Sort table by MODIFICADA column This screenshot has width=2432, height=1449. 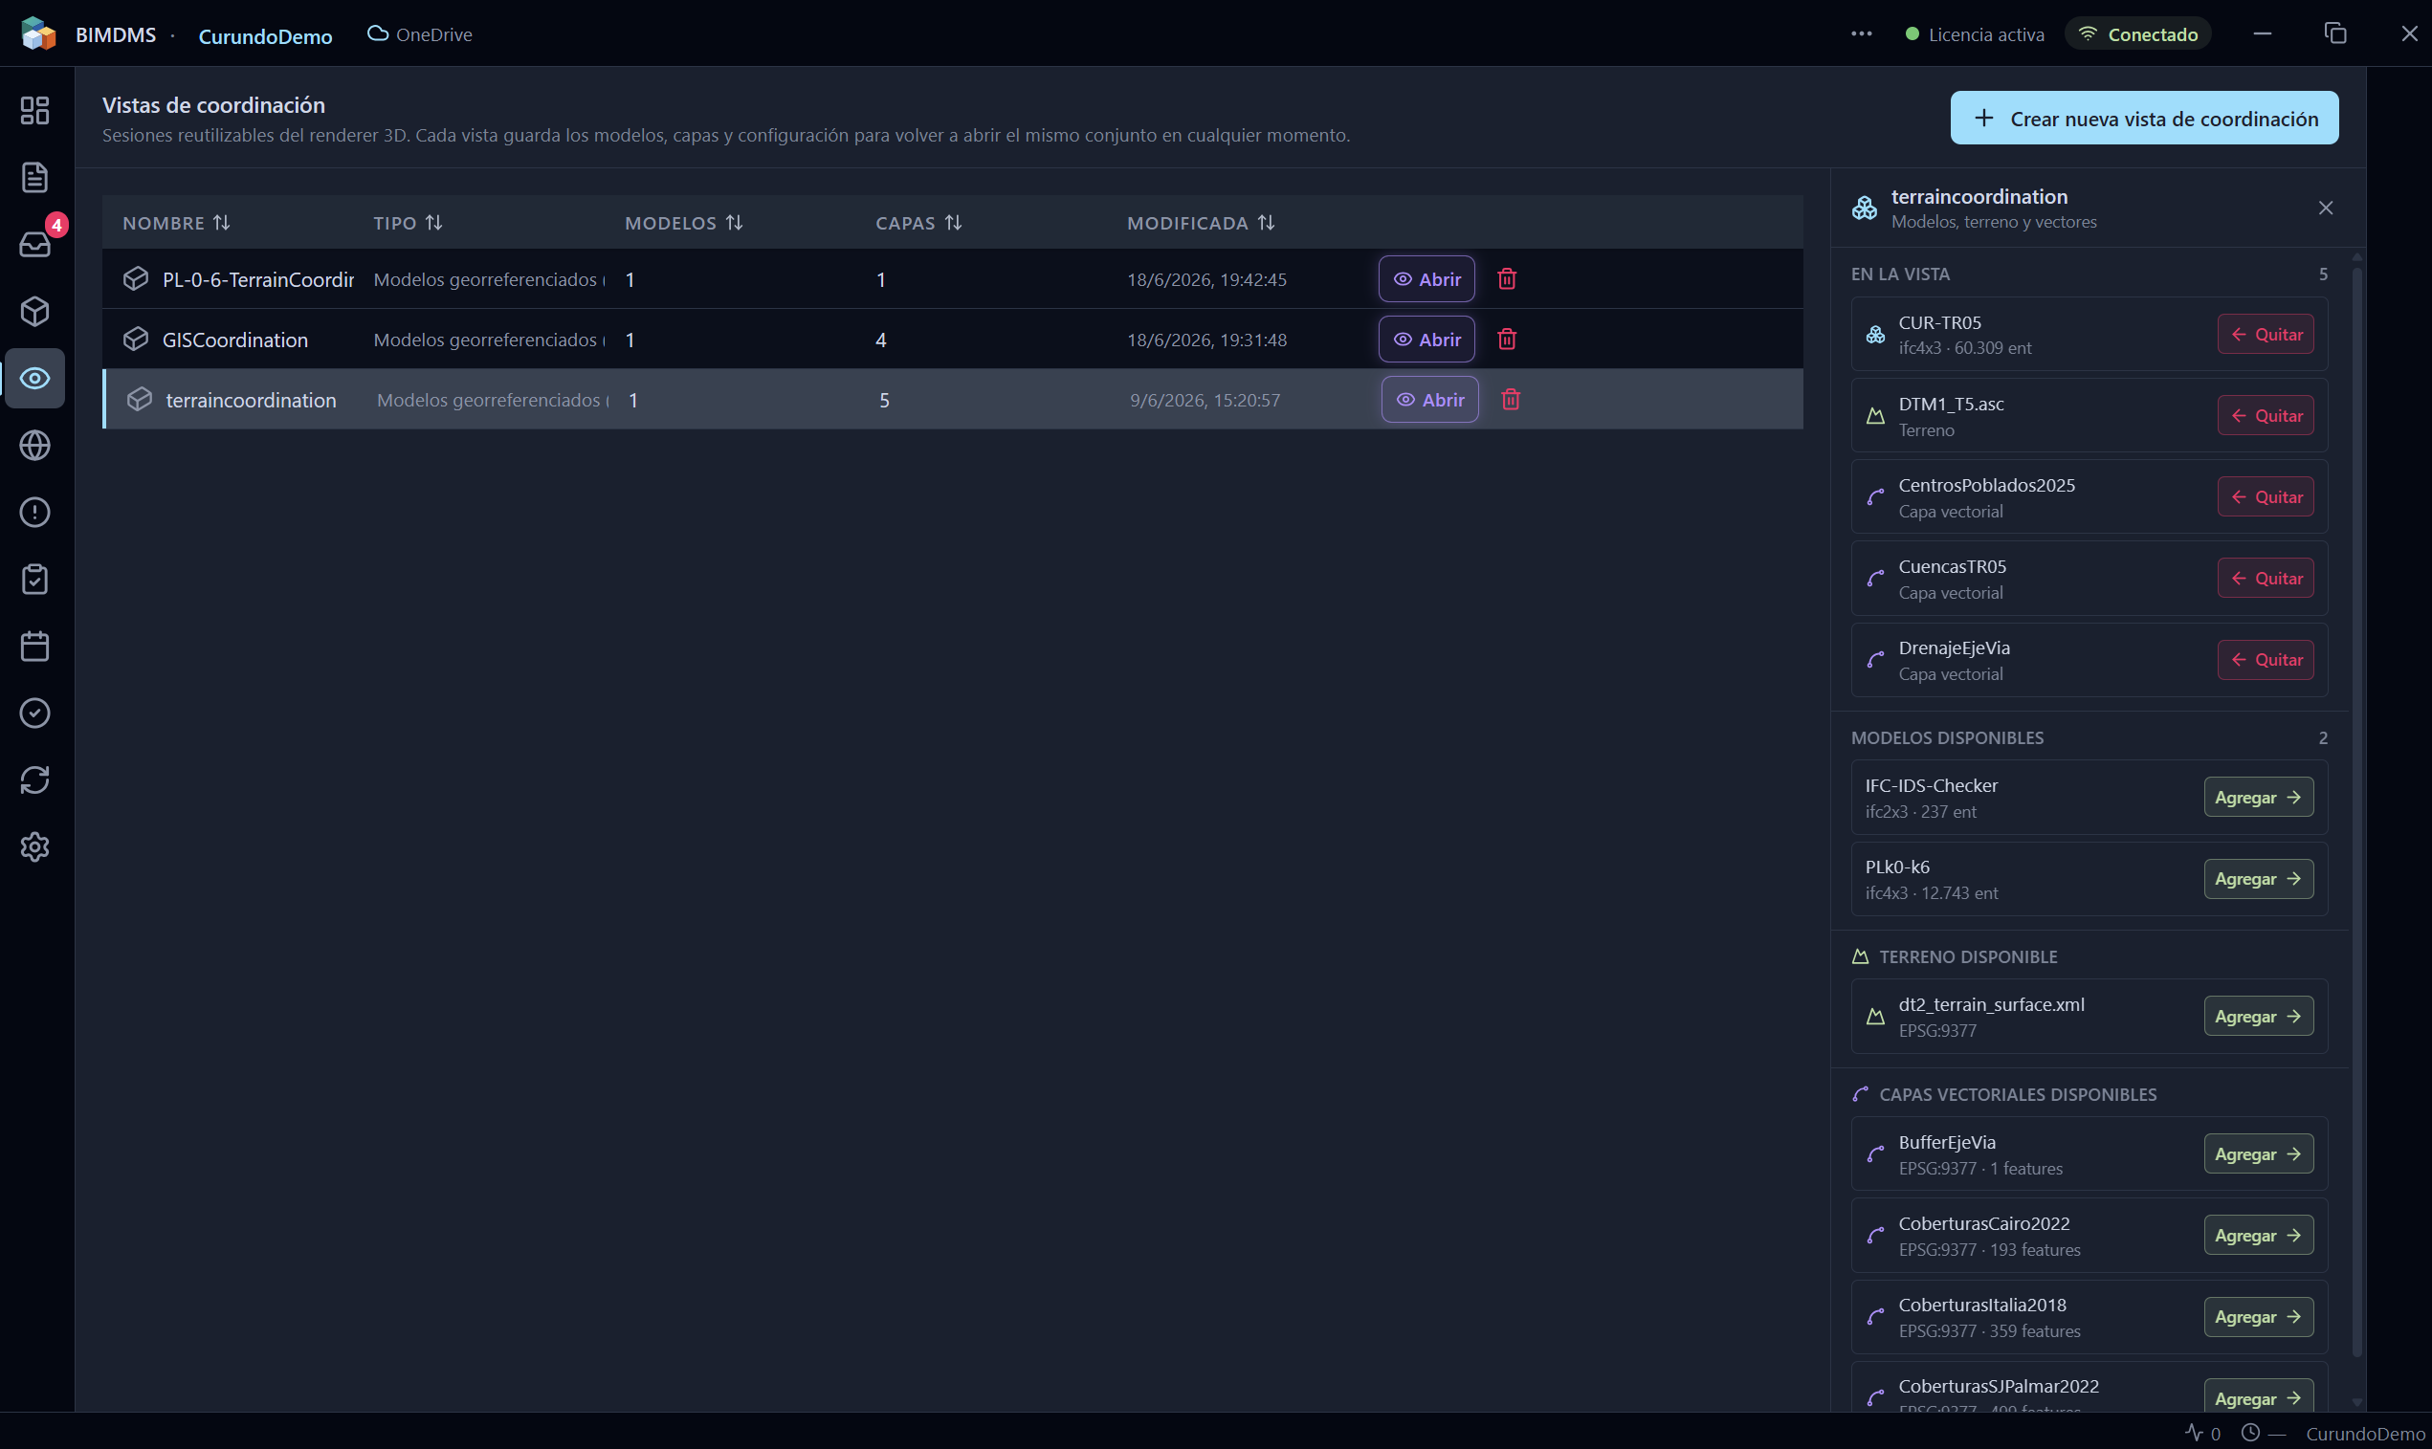(x=1202, y=223)
